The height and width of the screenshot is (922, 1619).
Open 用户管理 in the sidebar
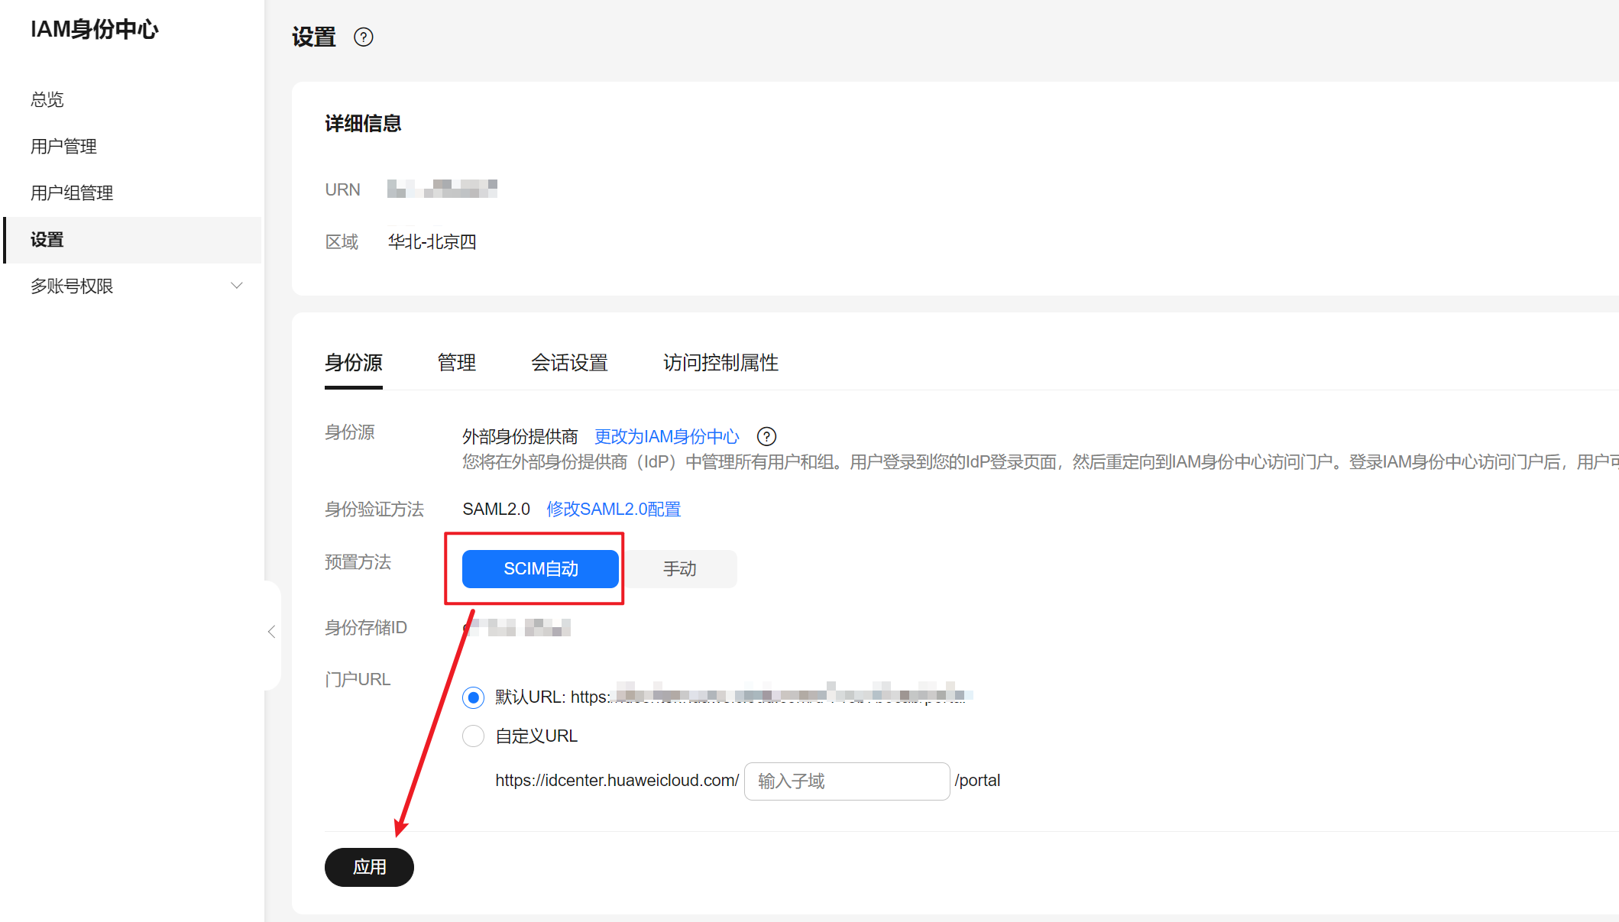[x=63, y=147]
